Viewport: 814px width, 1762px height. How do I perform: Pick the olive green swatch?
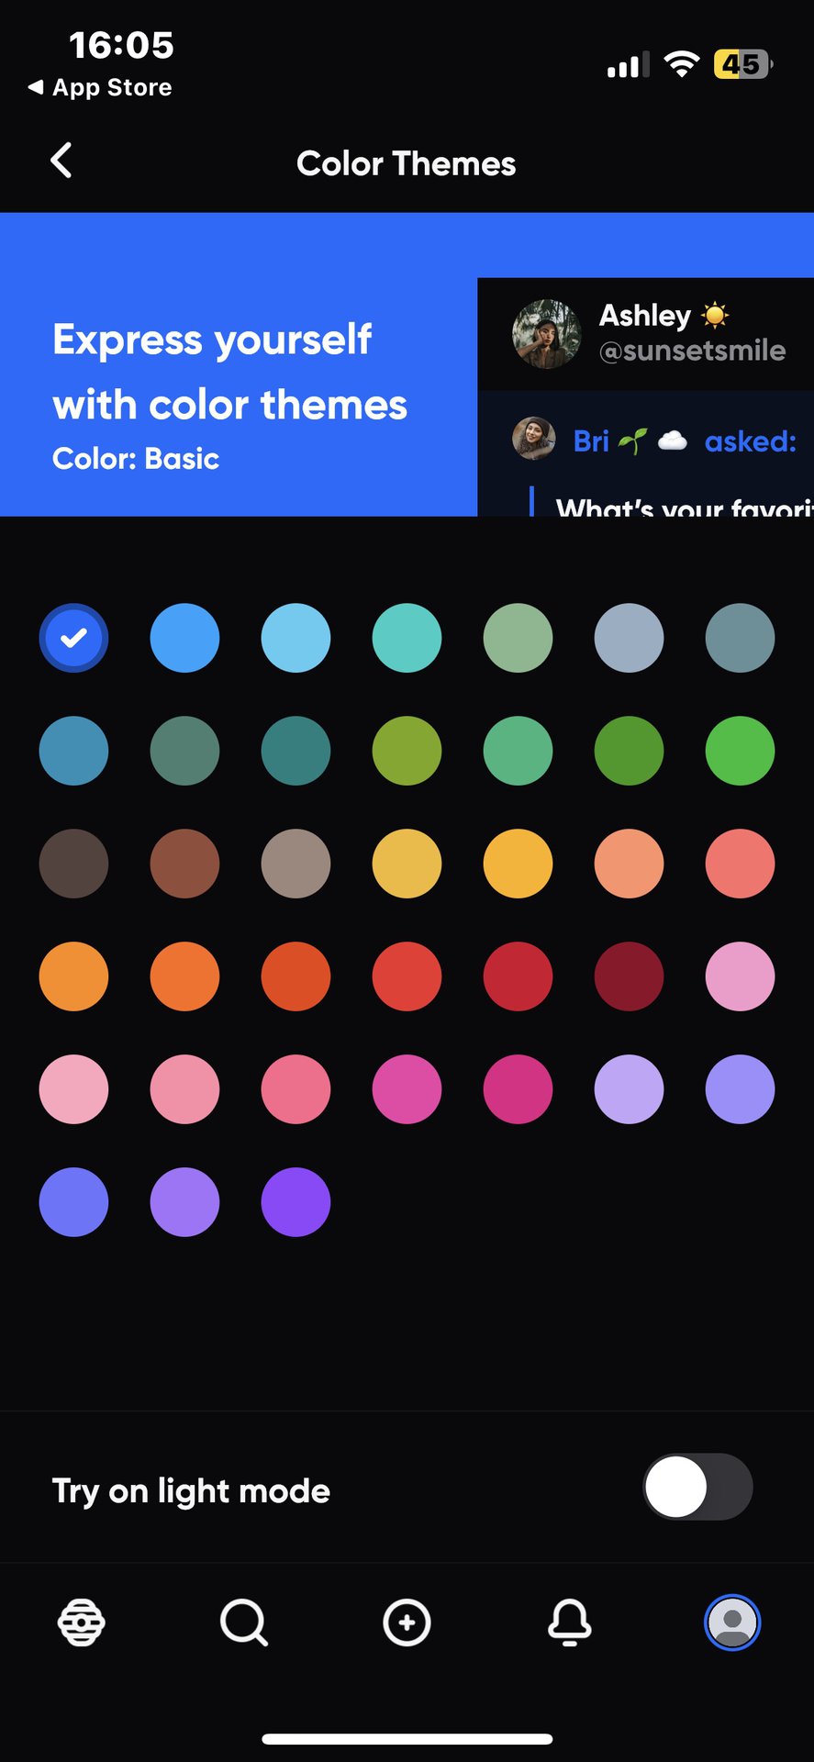(407, 751)
